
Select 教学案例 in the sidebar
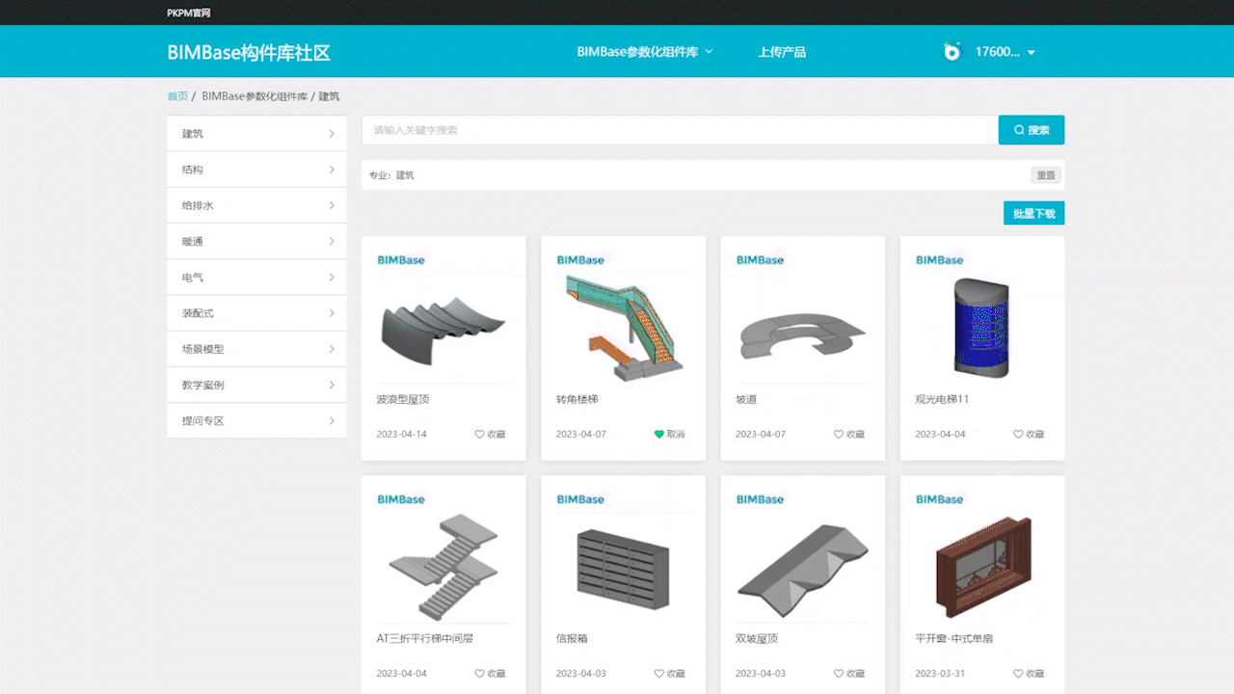tap(256, 385)
